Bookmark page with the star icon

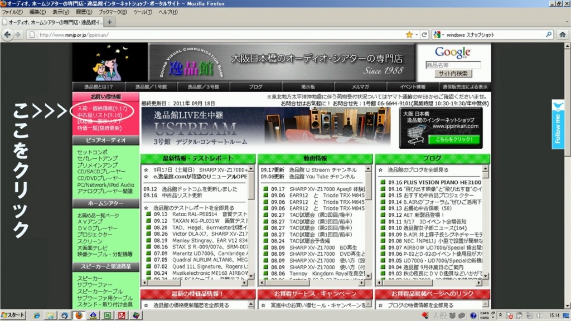[409, 35]
